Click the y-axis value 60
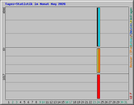 (4, 49)
